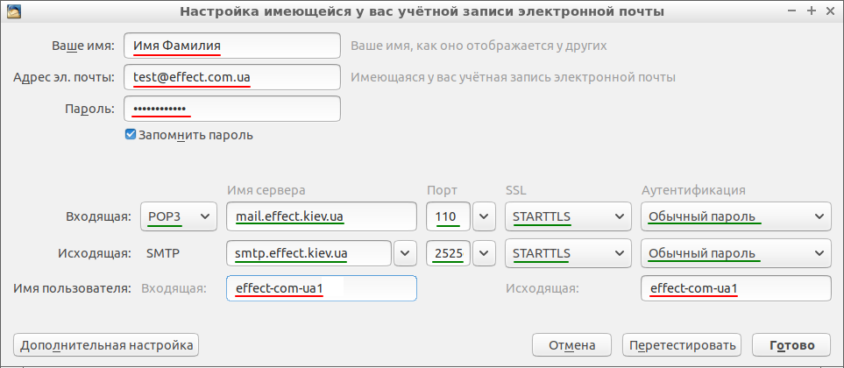Focus the Ваше имя field
This screenshot has height=368, width=844.
232,46
